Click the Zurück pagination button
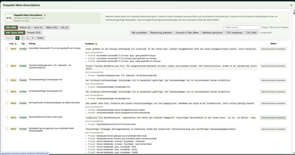The width and height of the screenshot is (295, 155). coord(9,38)
